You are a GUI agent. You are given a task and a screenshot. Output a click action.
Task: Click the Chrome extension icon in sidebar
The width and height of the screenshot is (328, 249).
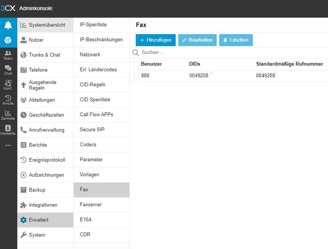click(8, 40)
